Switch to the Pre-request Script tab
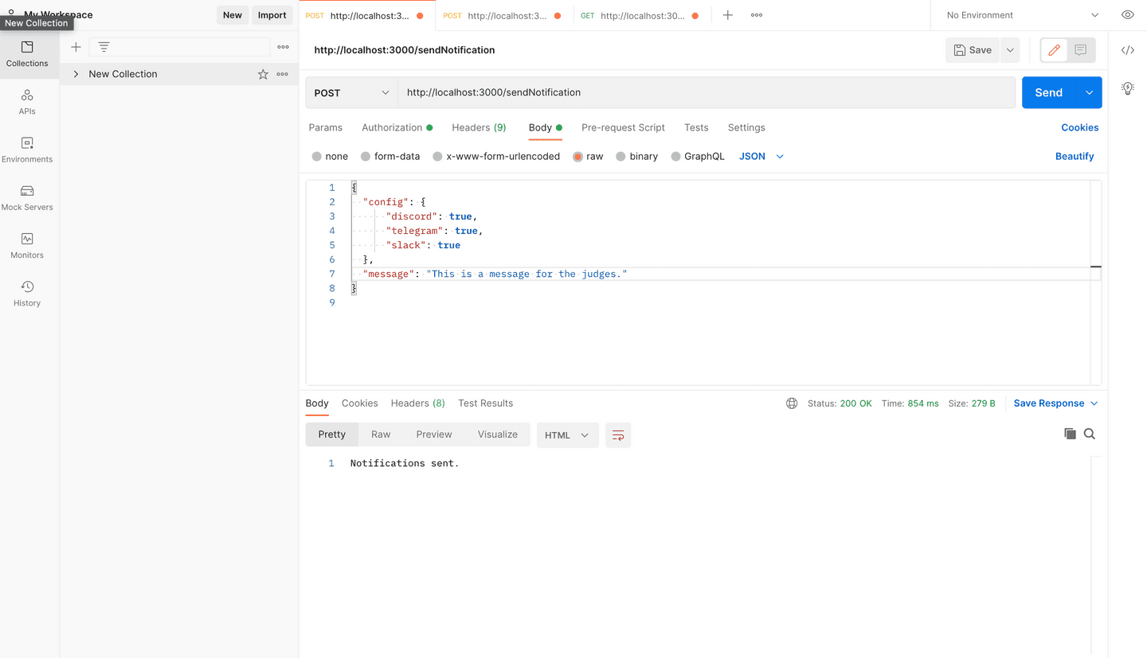The width and height of the screenshot is (1147, 658). [x=623, y=127]
